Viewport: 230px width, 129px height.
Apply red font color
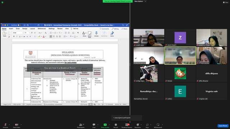point(43,37)
